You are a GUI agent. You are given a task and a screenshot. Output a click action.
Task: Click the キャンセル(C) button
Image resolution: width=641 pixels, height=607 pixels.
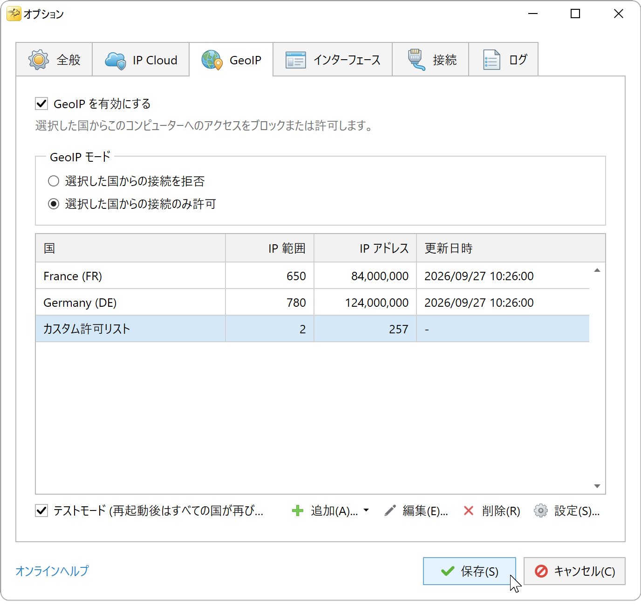click(x=574, y=571)
